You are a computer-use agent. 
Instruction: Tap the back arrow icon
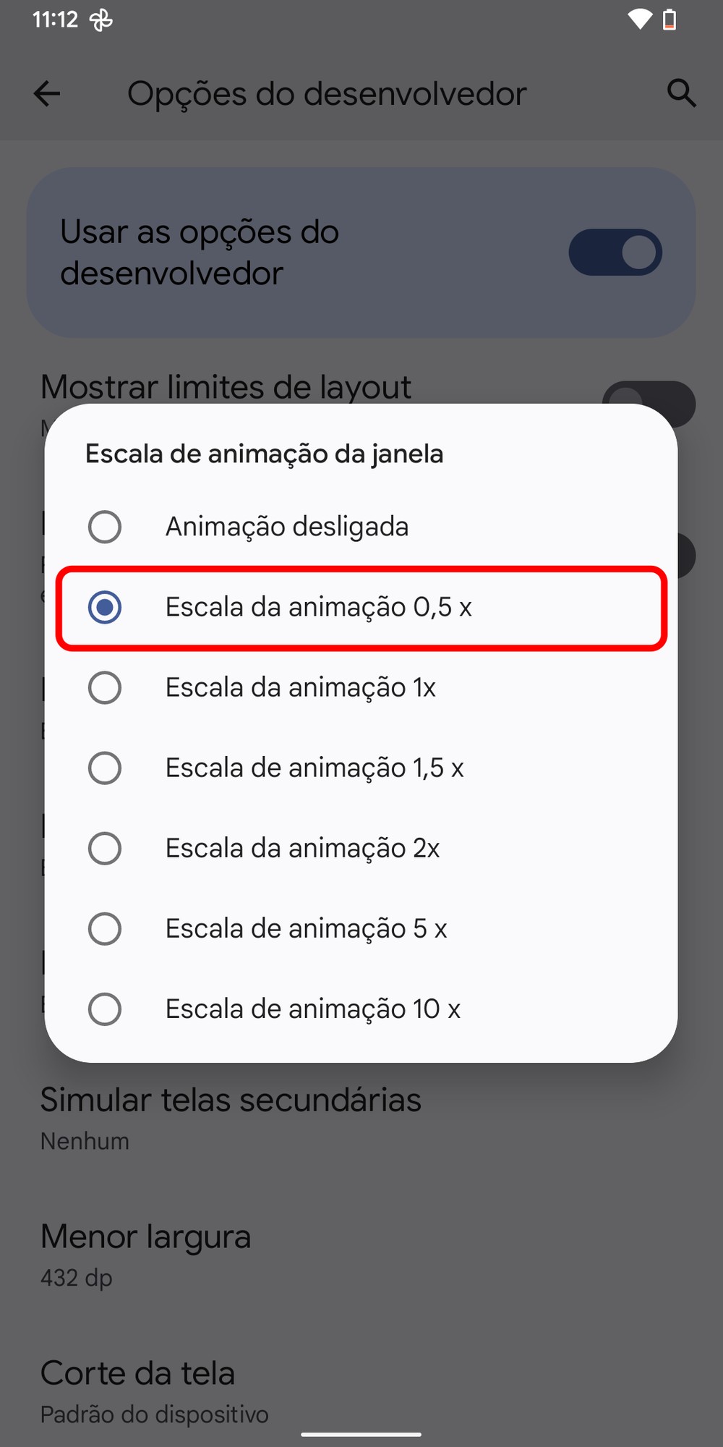pos(47,93)
